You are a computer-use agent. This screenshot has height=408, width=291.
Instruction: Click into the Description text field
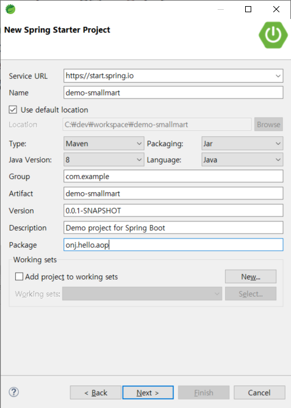173,228
